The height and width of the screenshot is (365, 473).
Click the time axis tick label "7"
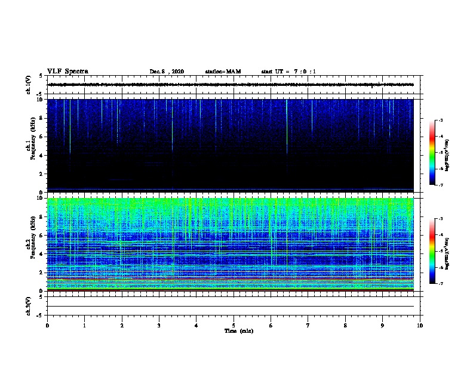click(x=308, y=326)
